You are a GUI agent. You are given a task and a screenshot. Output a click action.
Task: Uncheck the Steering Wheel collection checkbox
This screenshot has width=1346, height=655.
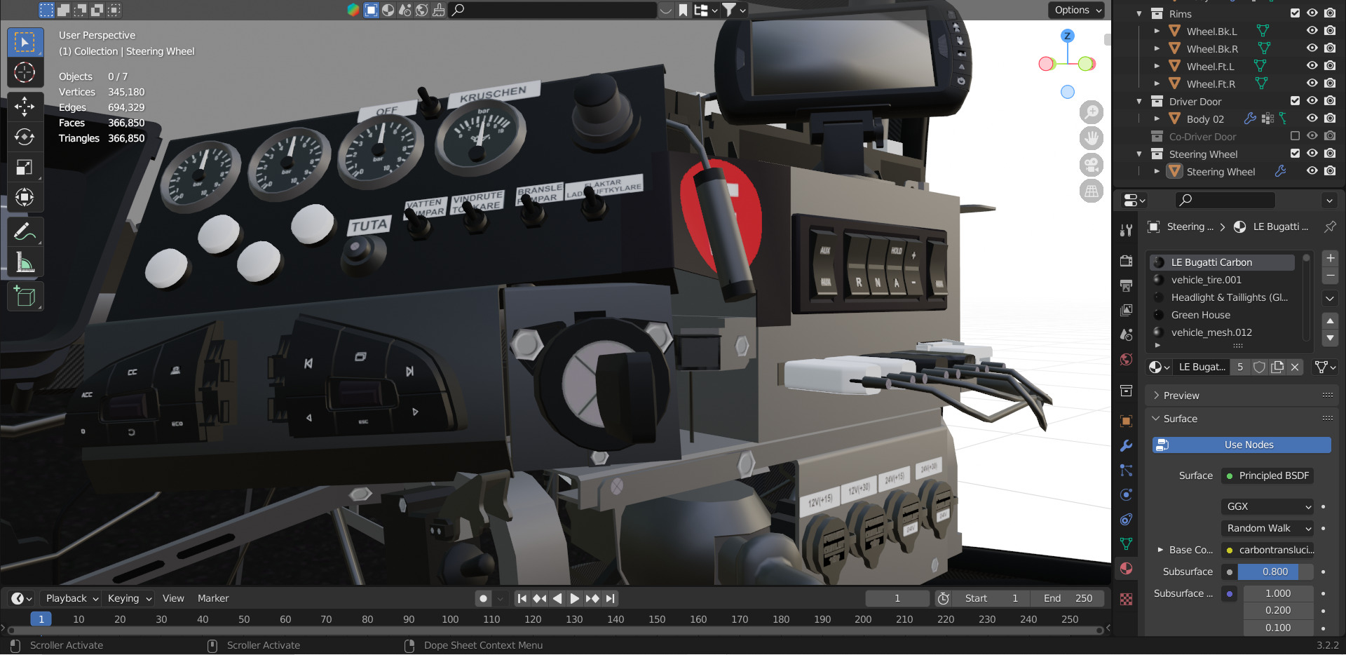click(1295, 154)
